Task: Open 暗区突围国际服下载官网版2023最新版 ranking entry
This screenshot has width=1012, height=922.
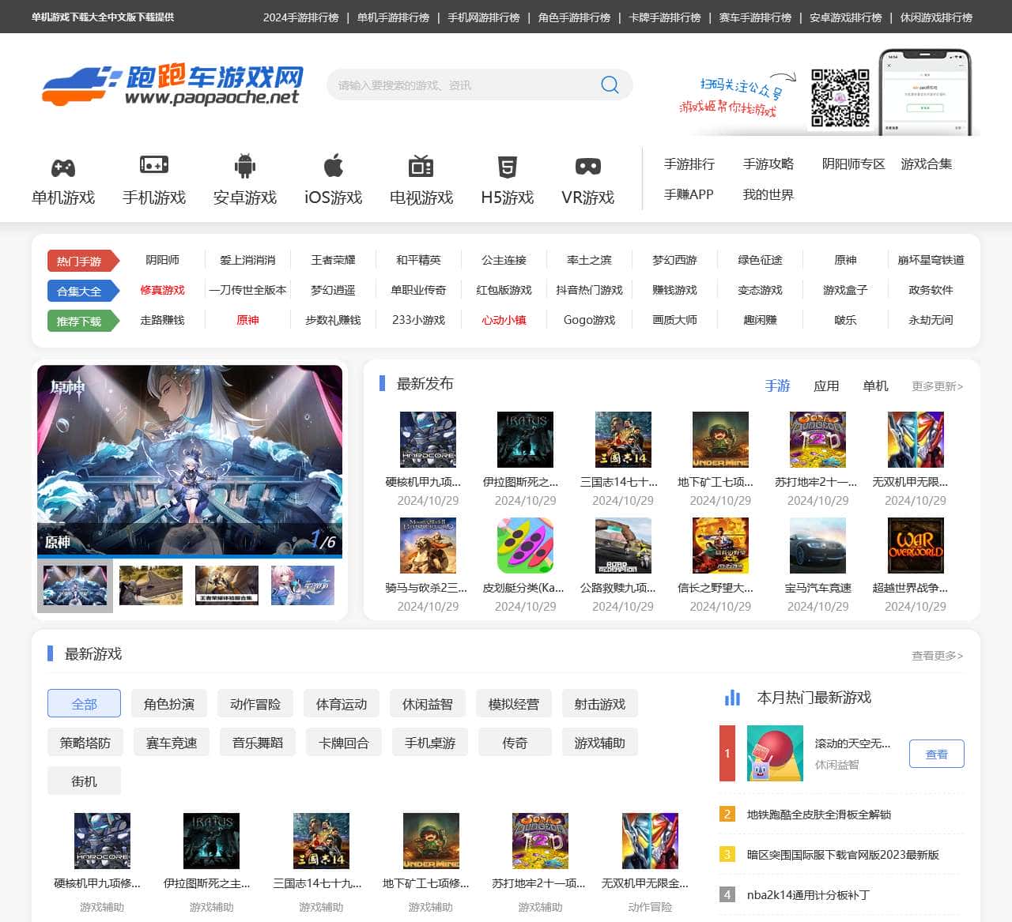Action: point(843,855)
